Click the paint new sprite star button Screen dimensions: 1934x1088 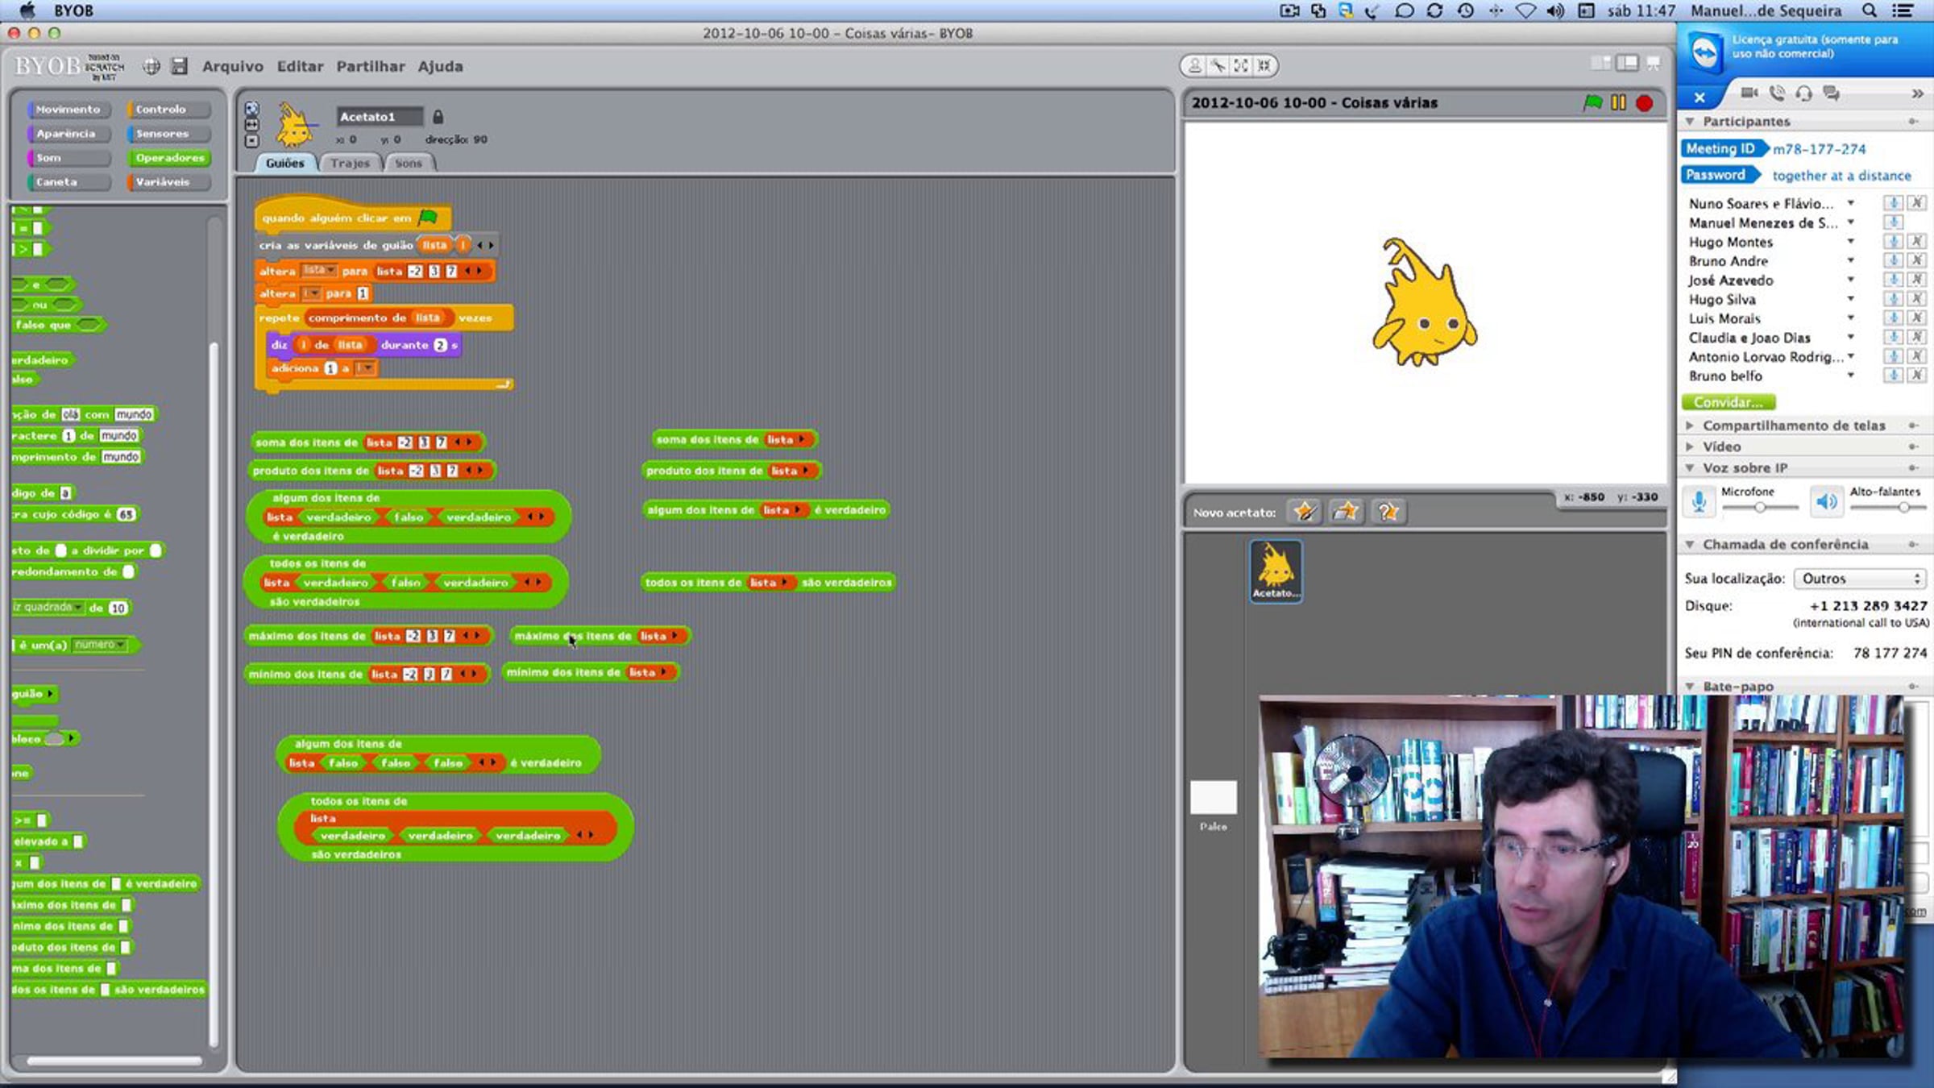pyautogui.click(x=1304, y=512)
